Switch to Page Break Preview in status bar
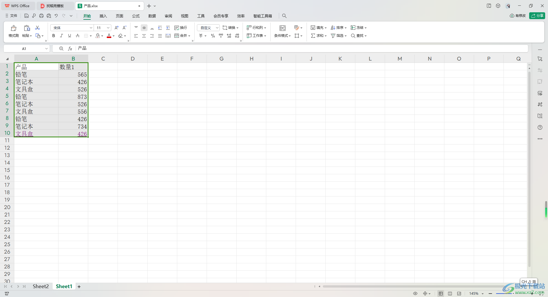The height and width of the screenshot is (297, 548). tap(459, 294)
